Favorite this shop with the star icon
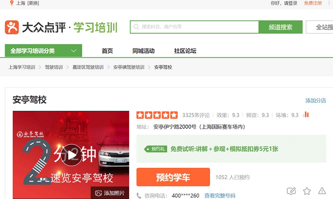 307,191
